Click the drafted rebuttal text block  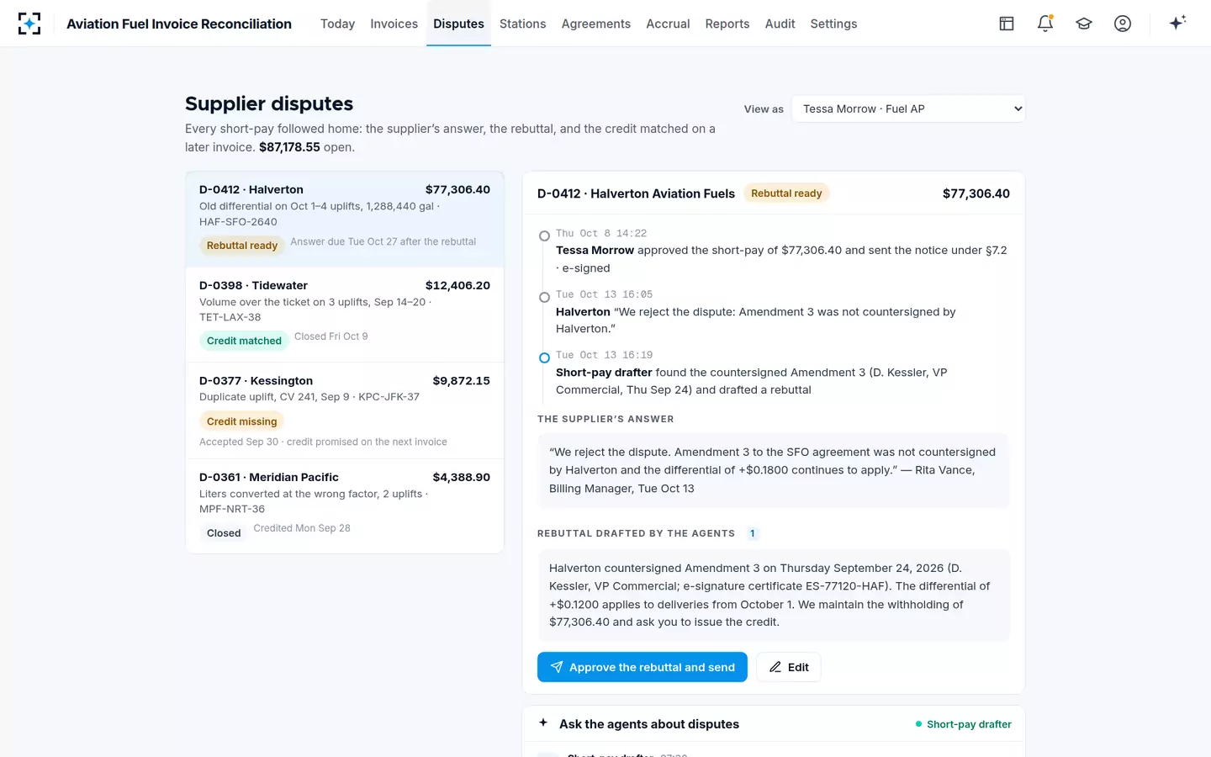click(774, 596)
